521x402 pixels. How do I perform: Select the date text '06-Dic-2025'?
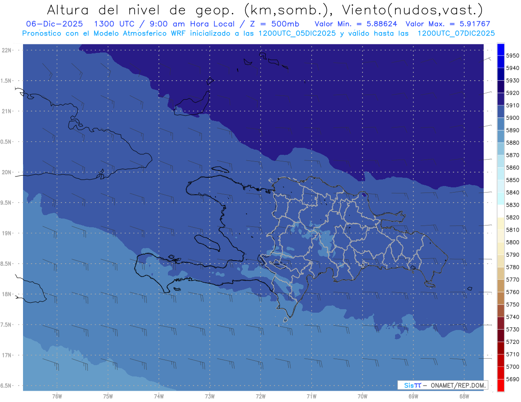[55, 24]
